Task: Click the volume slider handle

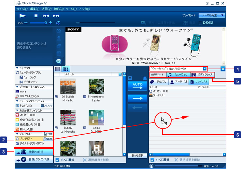Action: click(x=46, y=23)
